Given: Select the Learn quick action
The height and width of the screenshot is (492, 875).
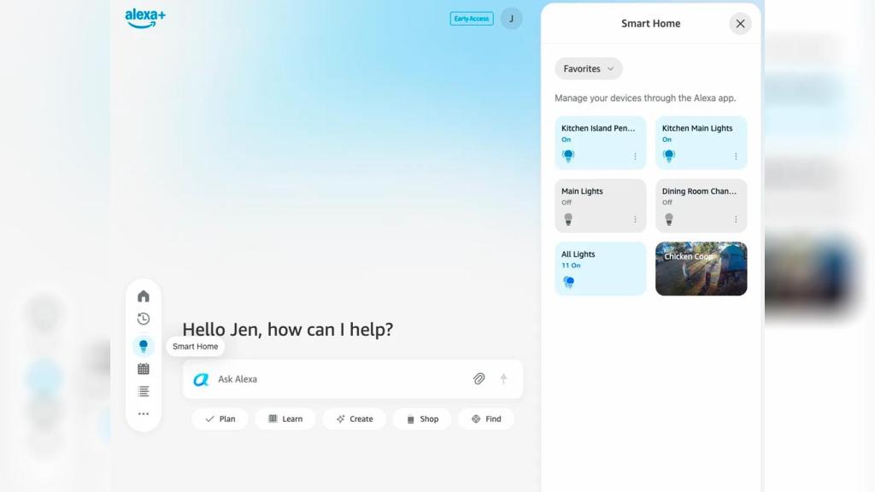Looking at the screenshot, I should 285,419.
